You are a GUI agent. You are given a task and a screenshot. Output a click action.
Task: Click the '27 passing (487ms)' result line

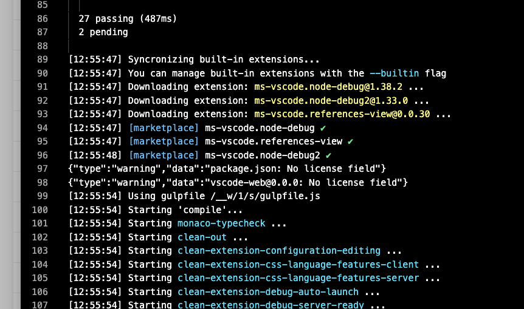[128, 19]
